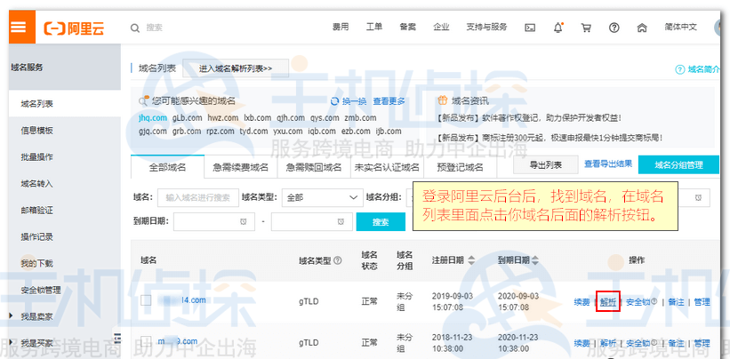This screenshot has height=359, width=730.
Task: Open the Cloud Shell terminal icon
Action: [x=530, y=28]
